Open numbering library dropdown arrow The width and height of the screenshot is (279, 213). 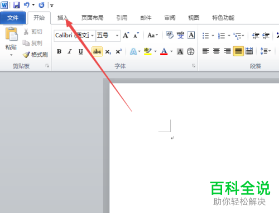pos(229,36)
